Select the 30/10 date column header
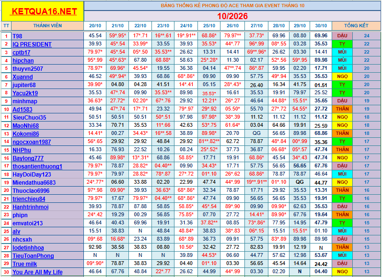 coord(321,26)
